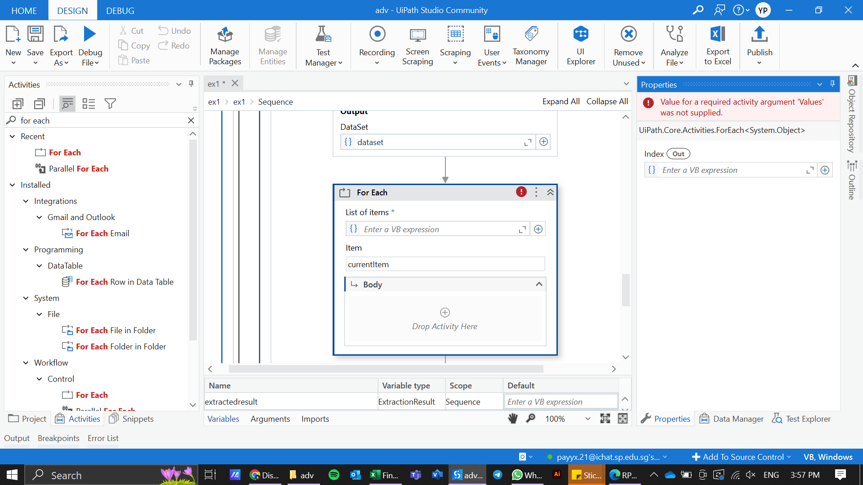863x485 pixels.
Task: Open Error List panel
Action: point(103,438)
